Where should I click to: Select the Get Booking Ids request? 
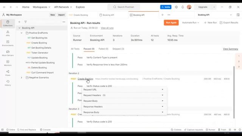(39, 38)
